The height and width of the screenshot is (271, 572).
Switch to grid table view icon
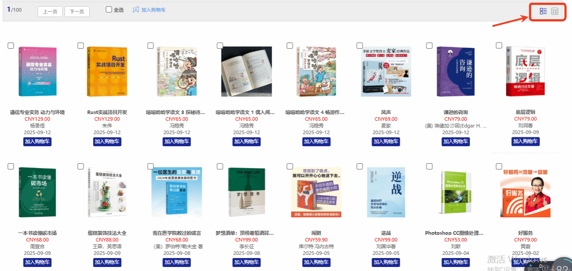coord(555,11)
